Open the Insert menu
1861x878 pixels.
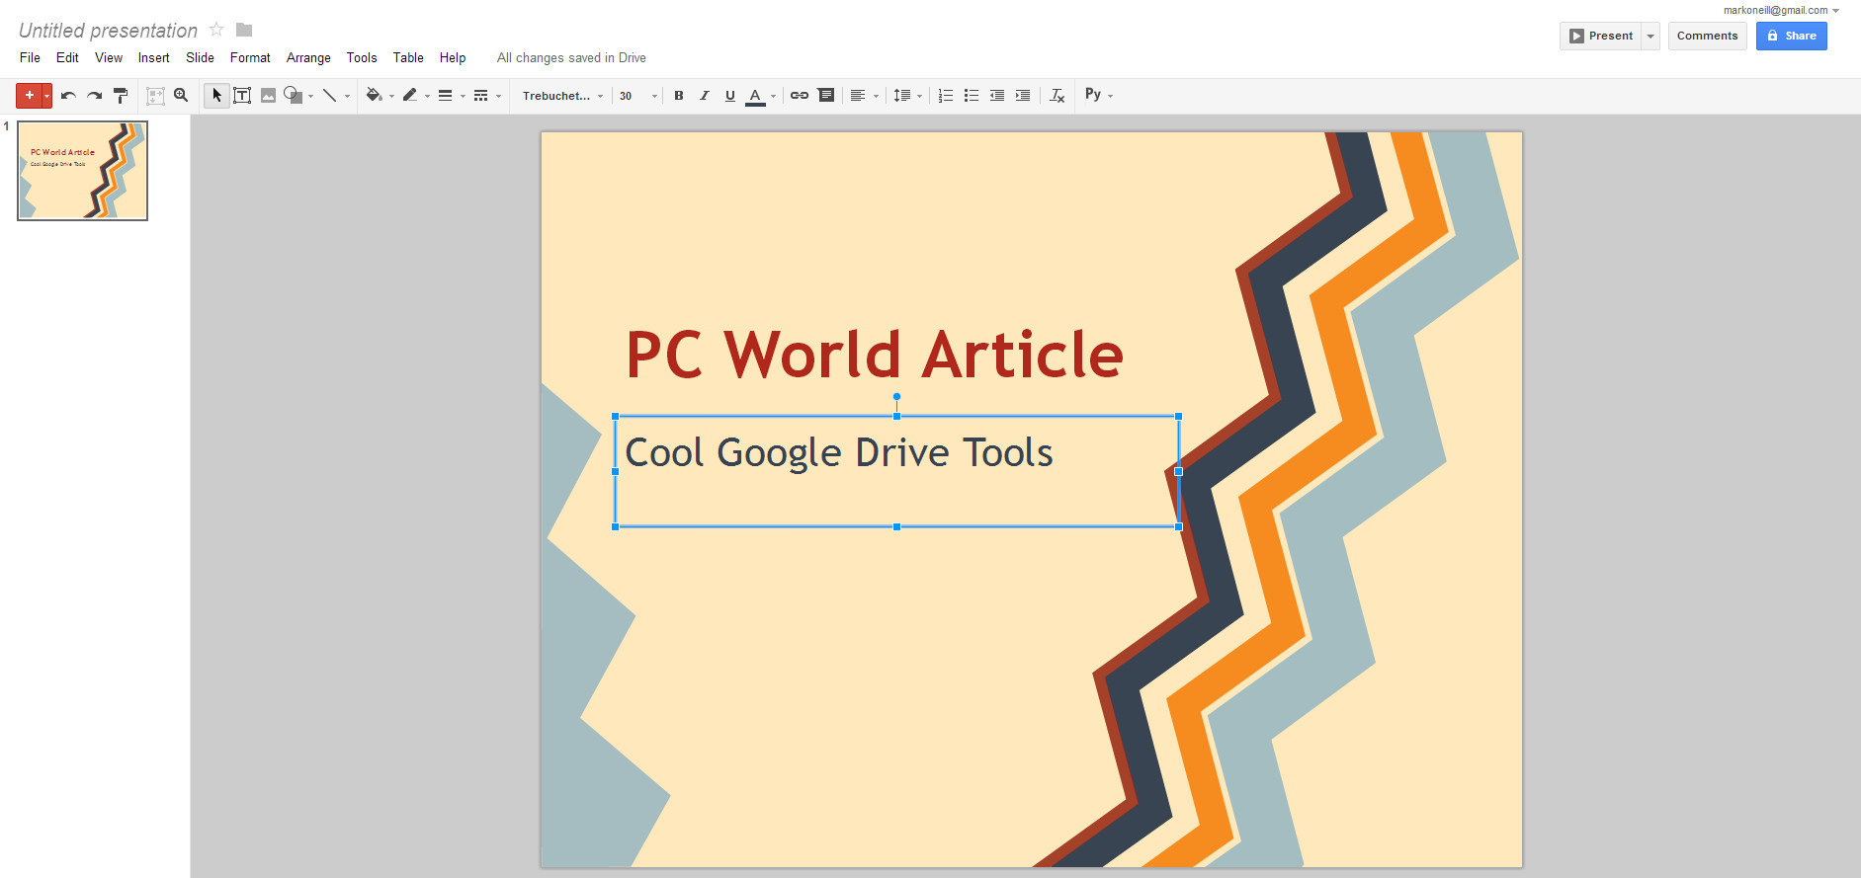[x=153, y=58]
